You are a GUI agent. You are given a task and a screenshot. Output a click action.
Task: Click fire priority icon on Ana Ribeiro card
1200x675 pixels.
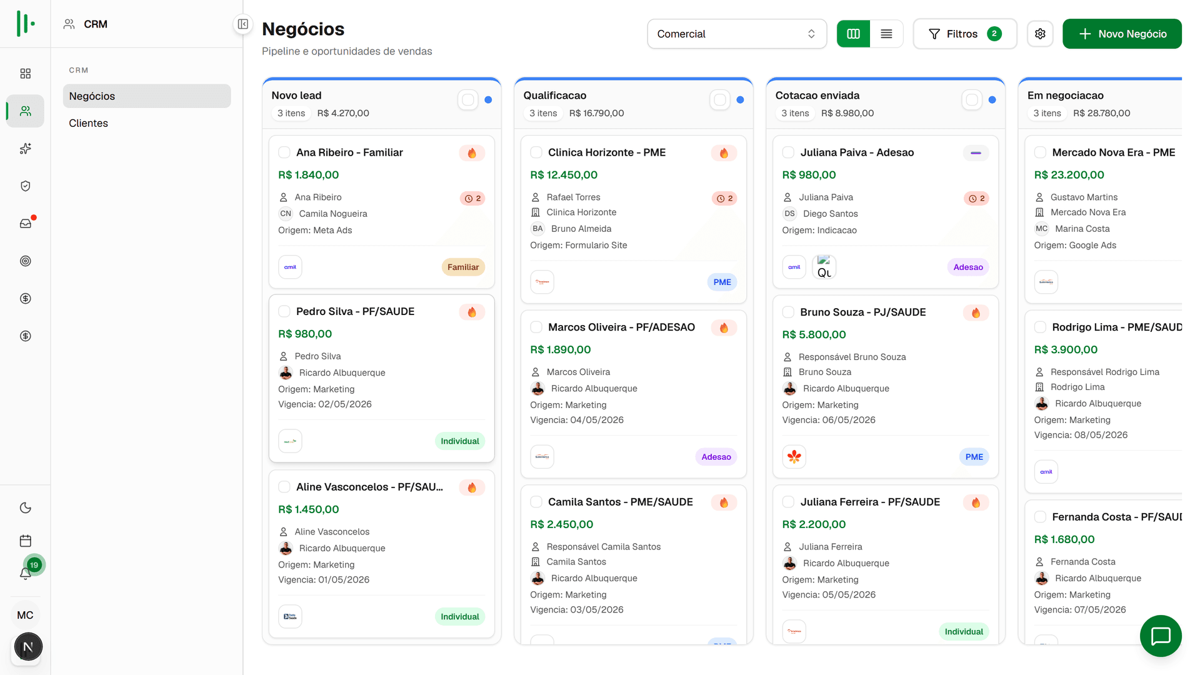click(472, 153)
